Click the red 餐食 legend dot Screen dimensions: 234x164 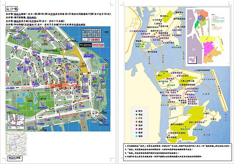pos(136,122)
